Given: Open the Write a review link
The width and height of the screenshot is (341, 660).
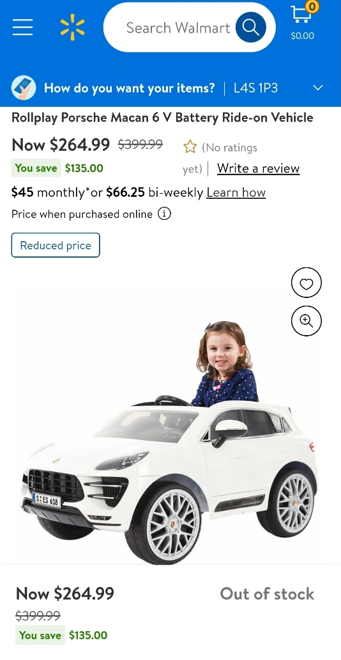Looking at the screenshot, I should tap(258, 168).
